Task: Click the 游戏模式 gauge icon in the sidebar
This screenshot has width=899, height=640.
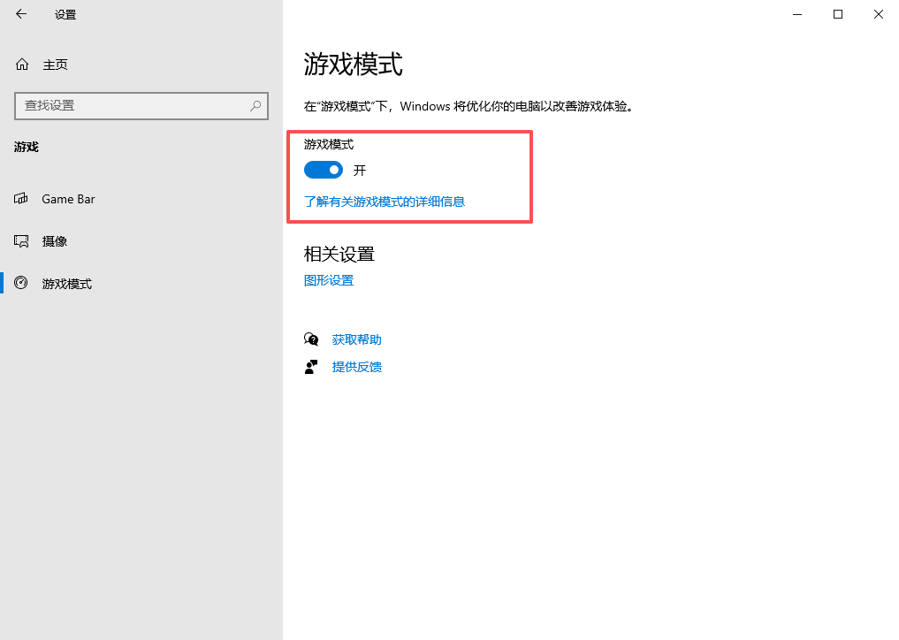Action: click(x=22, y=284)
